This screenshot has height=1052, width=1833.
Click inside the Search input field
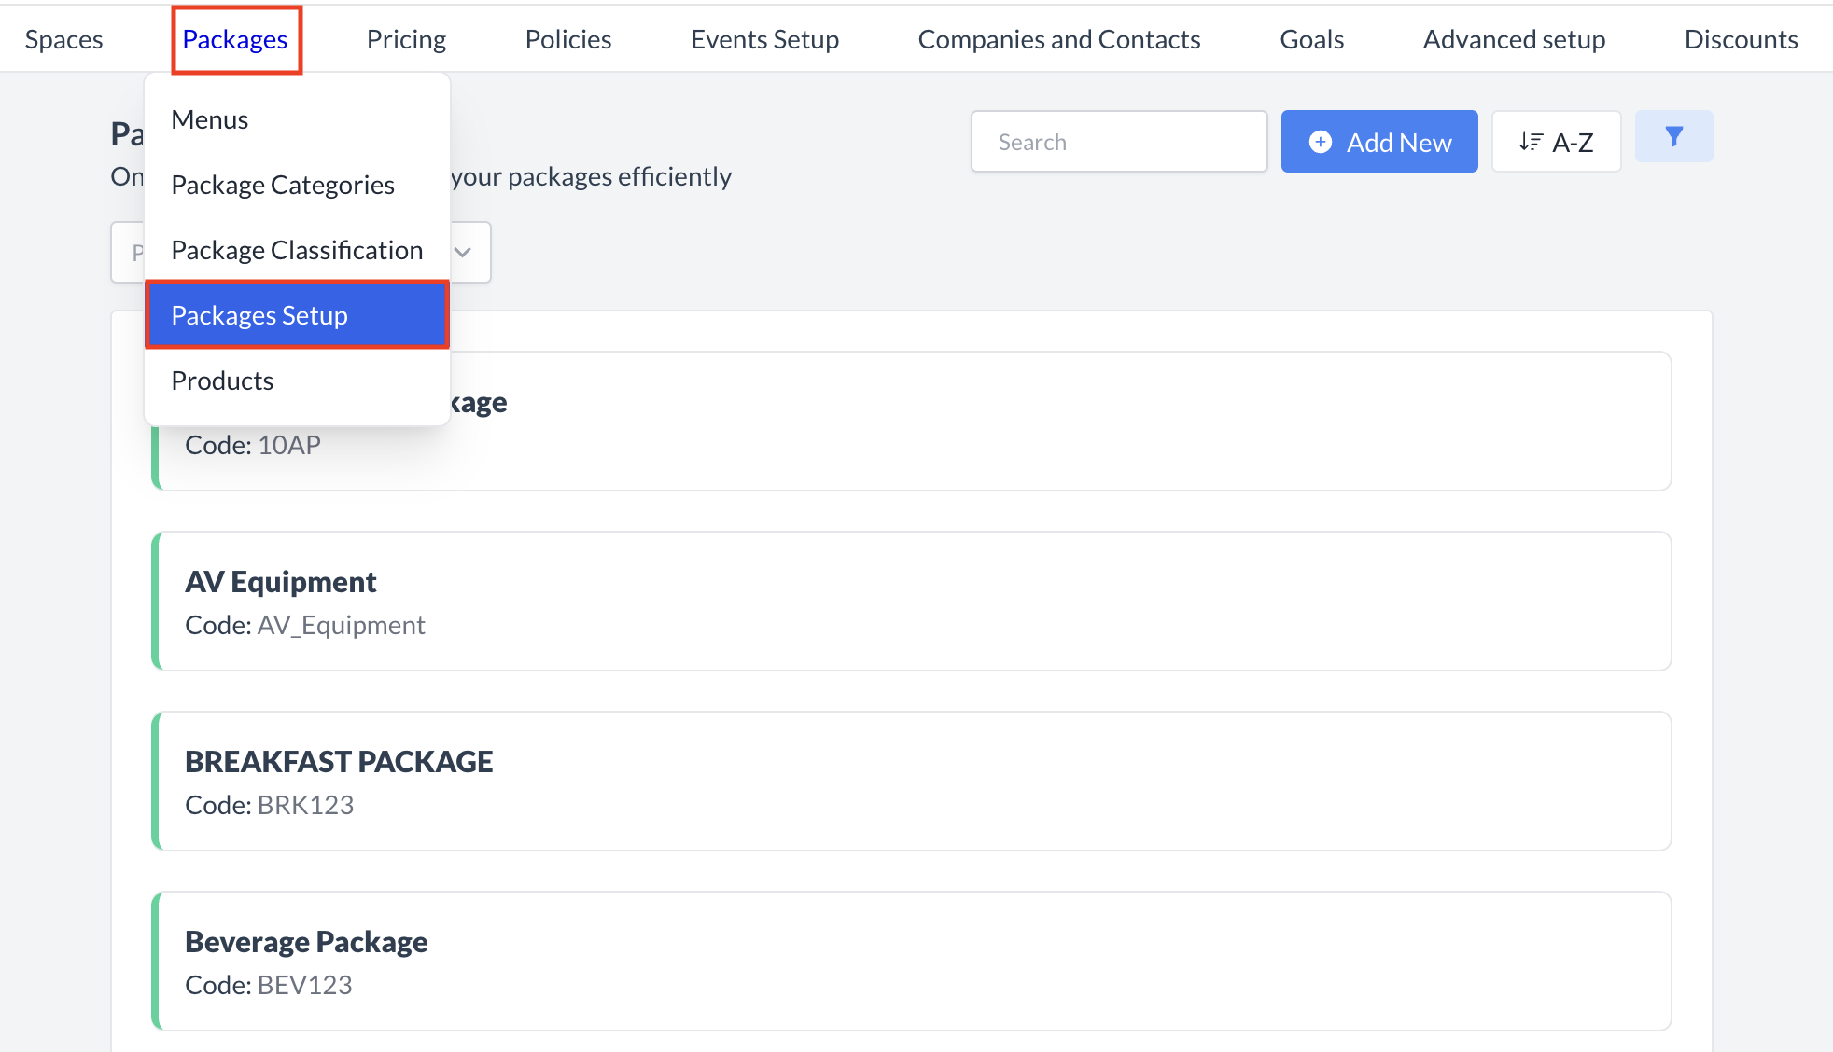1119,141
